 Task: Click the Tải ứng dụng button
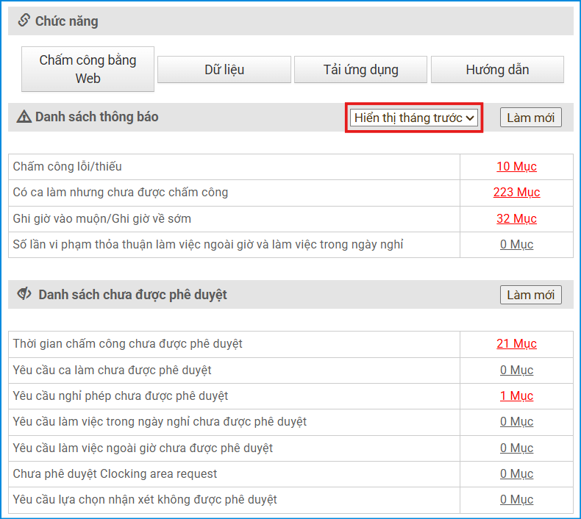pos(360,70)
